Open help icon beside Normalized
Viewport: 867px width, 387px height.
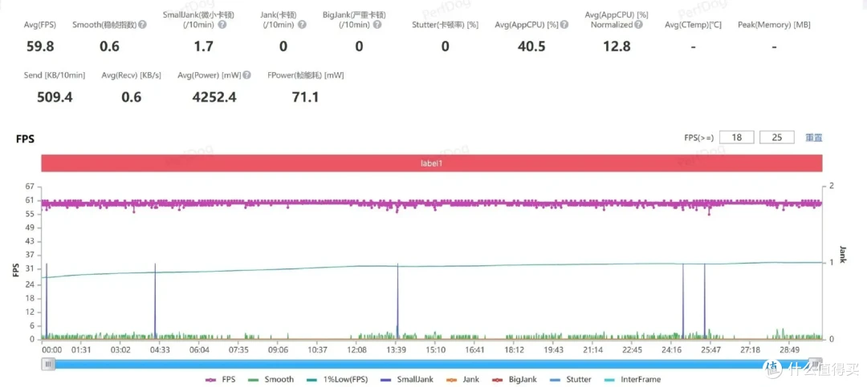639,25
